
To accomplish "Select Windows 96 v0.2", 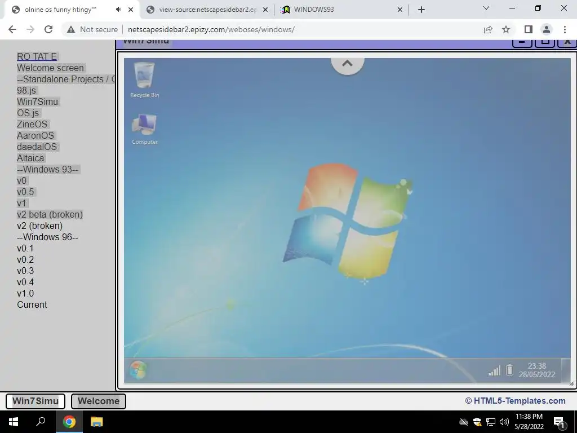I will click(25, 259).
